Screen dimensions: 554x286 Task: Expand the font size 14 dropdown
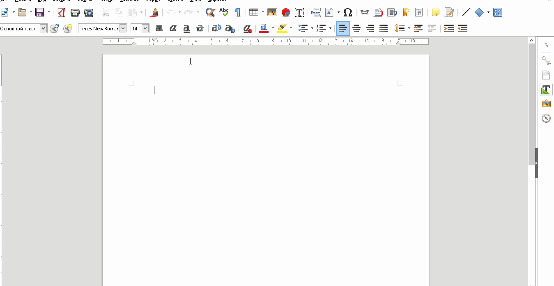tap(145, 28)
